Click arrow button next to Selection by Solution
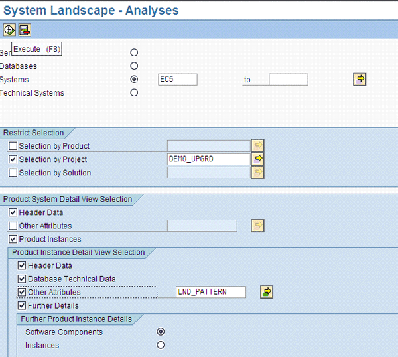Screen dimensions: 398x357 [258, 173]
